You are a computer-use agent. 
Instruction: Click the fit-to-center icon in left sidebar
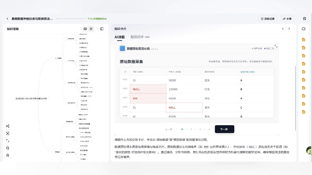pyautogui.click(x=8, y=133)
